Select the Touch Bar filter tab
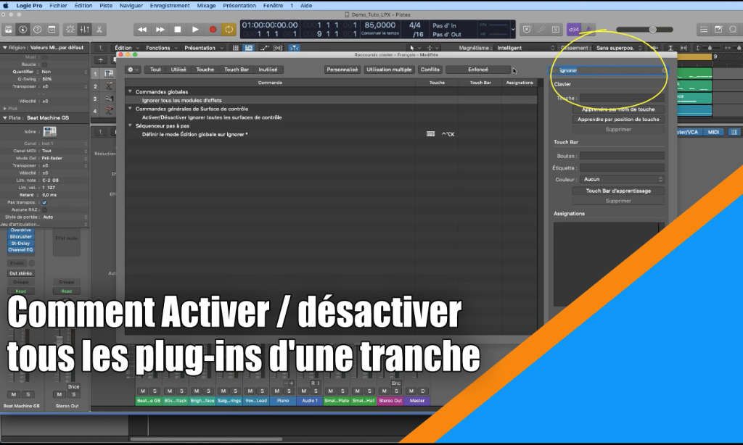 coord(237,70)
